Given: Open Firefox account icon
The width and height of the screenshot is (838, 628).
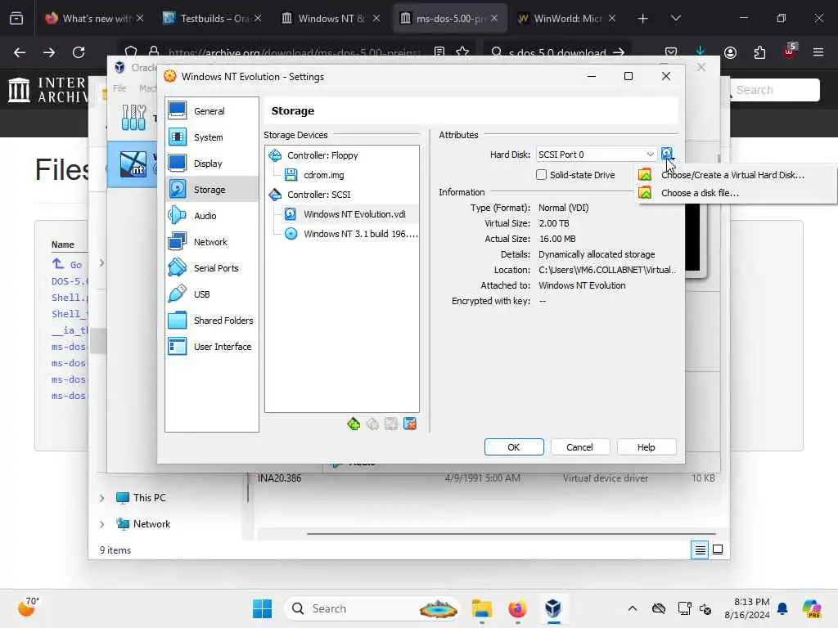Looking at the screenshot, I should click(x=730, y=52).
